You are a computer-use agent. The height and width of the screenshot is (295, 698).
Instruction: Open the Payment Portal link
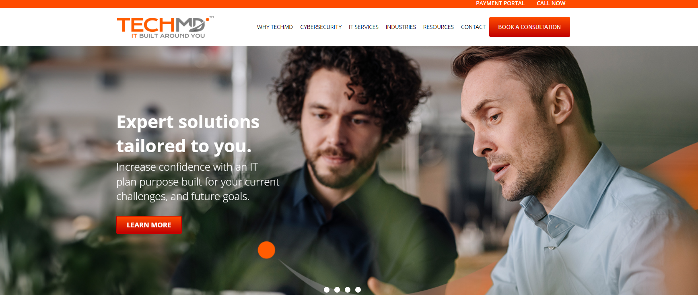pos(500,3)
